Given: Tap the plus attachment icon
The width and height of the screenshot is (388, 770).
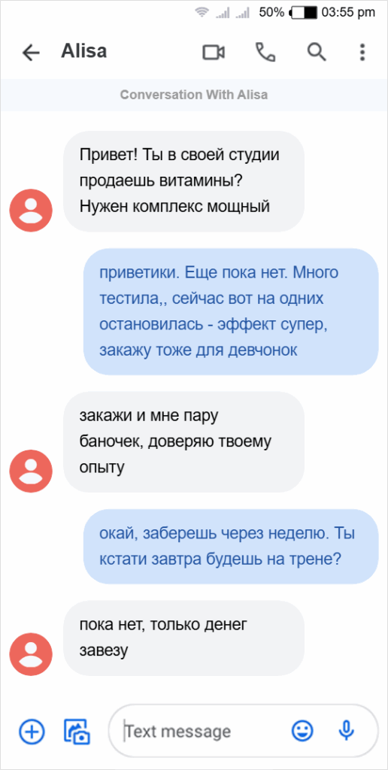Looking at the screenshot, I should click(32, 732).
